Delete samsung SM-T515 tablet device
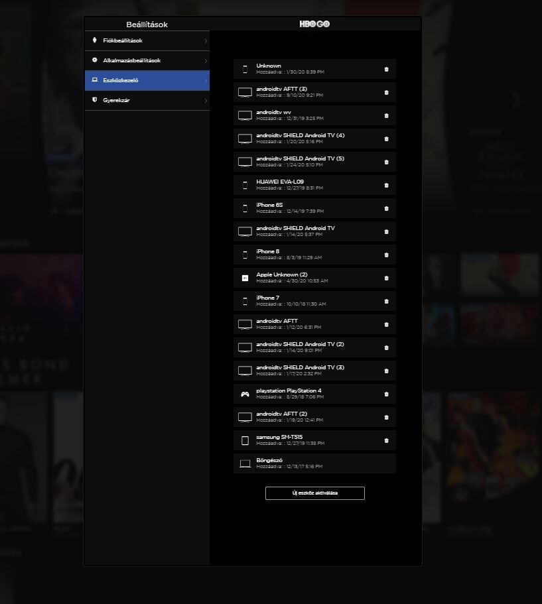Screen dimensions: 542x604 (x=386, y=440)
